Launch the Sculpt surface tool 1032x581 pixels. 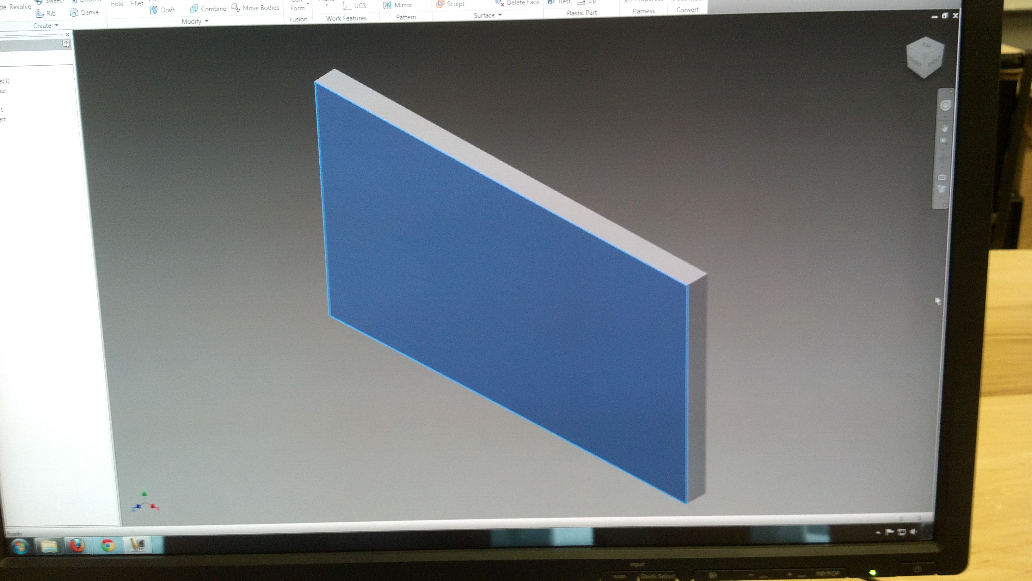coord(450,4)
